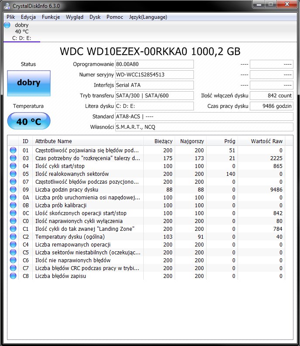The image size is (300, 346).
Task: Click the CrystalDiskInfo title bar app icon
Action: (x=7, y=6)
